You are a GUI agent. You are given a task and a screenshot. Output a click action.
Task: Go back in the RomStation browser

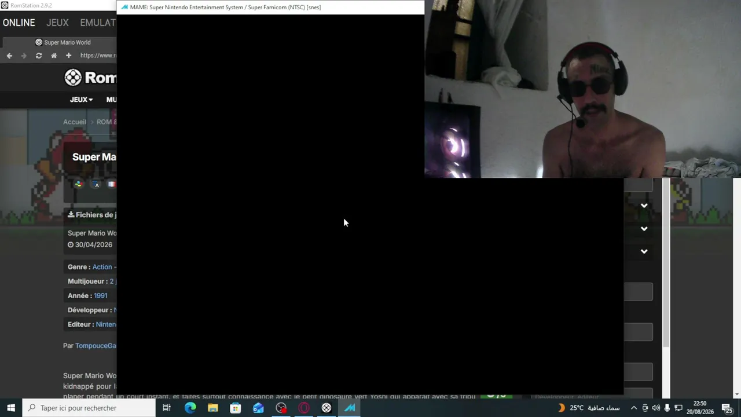(9, 56)
